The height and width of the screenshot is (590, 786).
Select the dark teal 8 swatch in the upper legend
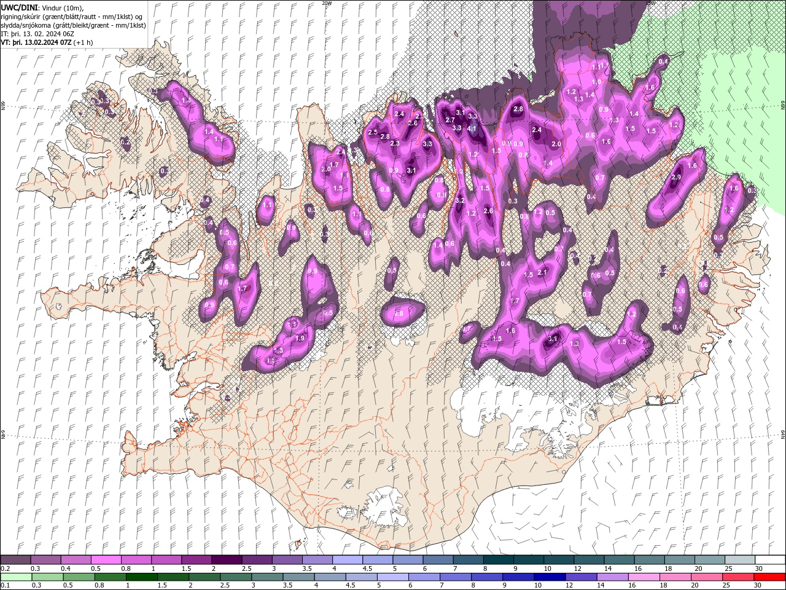[x=499, y=560]
